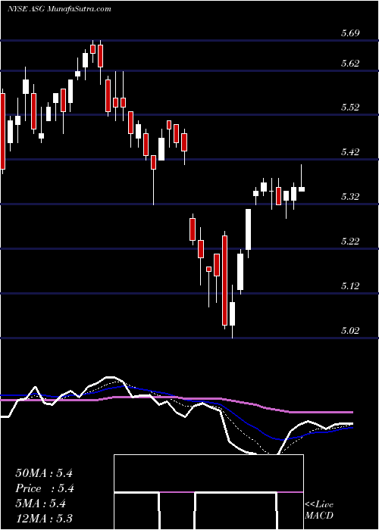This screenshot has height=530, width=379.
Task: Select the 5.22 price level label
Action: pyautogui.click(x=350, y=241)
